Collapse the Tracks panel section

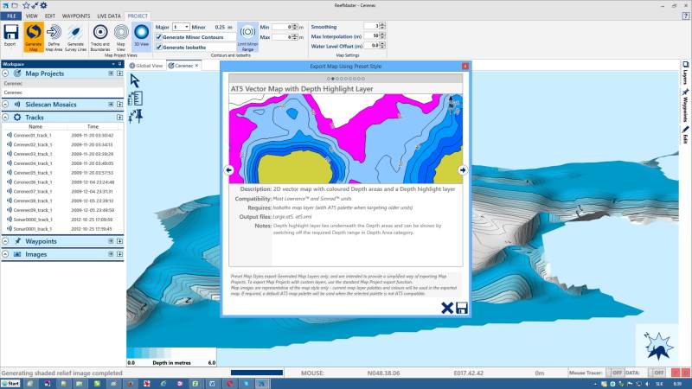coord(7,117)
